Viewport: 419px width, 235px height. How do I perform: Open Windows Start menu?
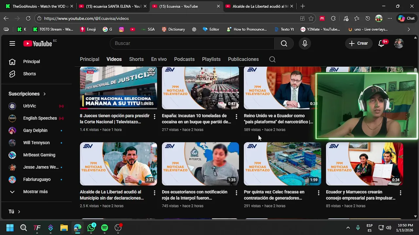10,228
